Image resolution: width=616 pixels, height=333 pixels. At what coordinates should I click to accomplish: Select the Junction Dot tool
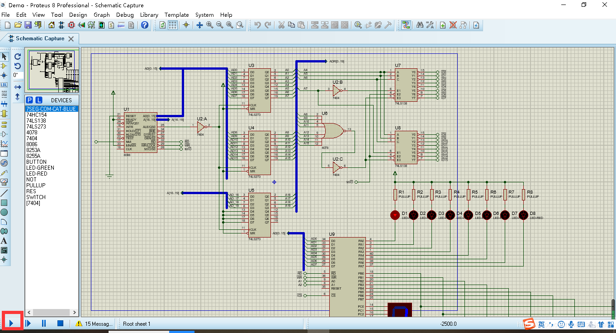point(5,75)
